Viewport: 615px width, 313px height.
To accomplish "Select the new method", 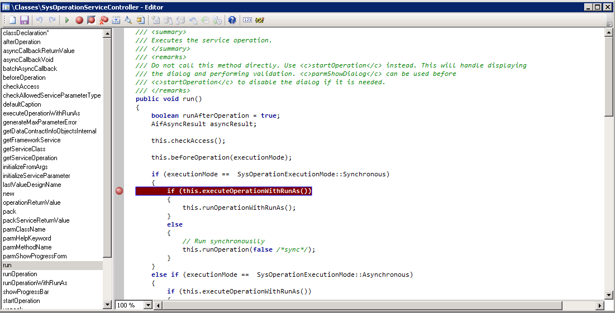I will 8,194.
